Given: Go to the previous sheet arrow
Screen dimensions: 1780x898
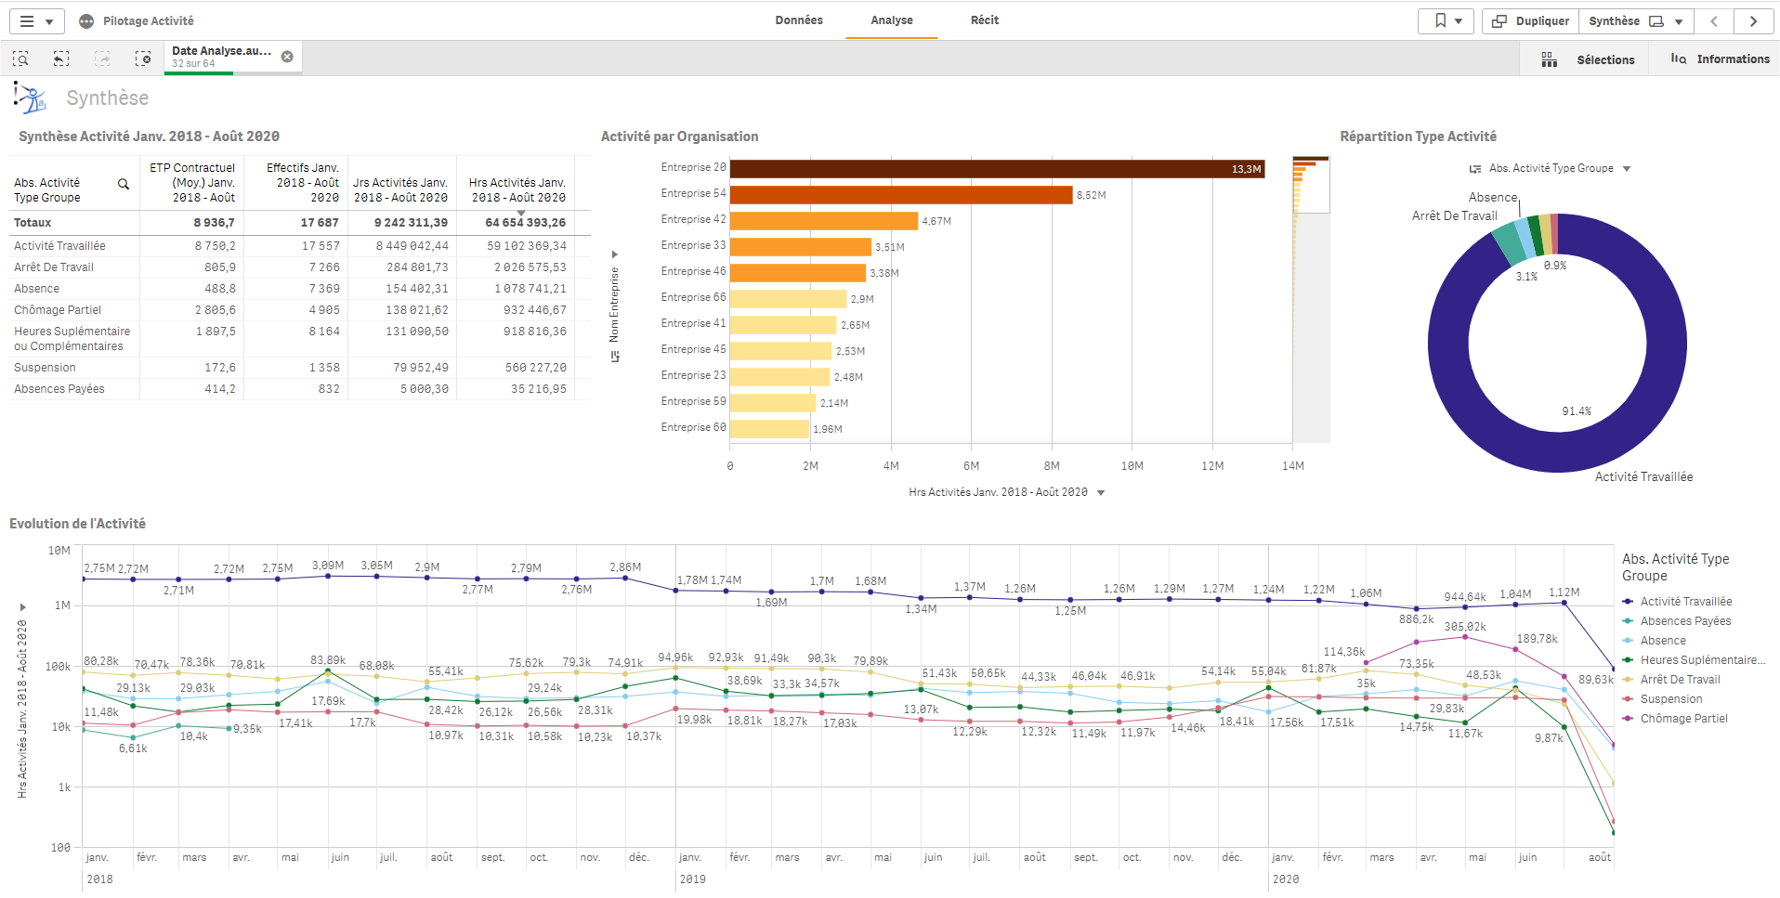Looking at the screenshot, I should (1714, 21).
